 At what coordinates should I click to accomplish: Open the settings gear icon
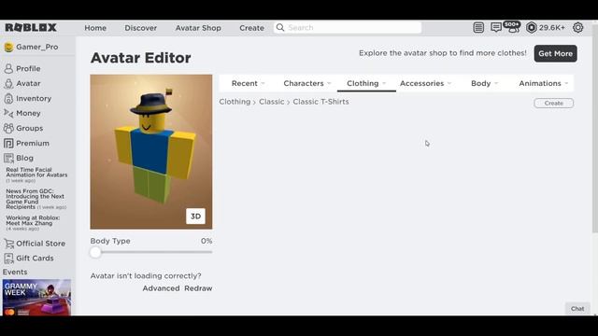tap(577, 27)
